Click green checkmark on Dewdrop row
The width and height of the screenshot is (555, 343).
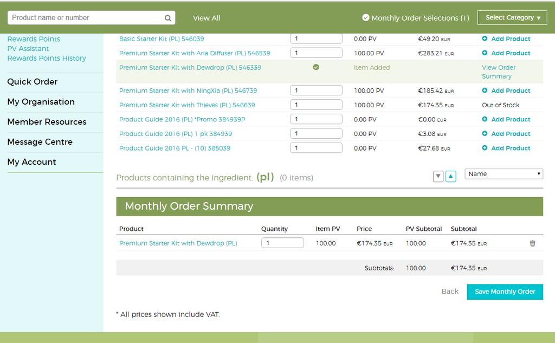316,67
